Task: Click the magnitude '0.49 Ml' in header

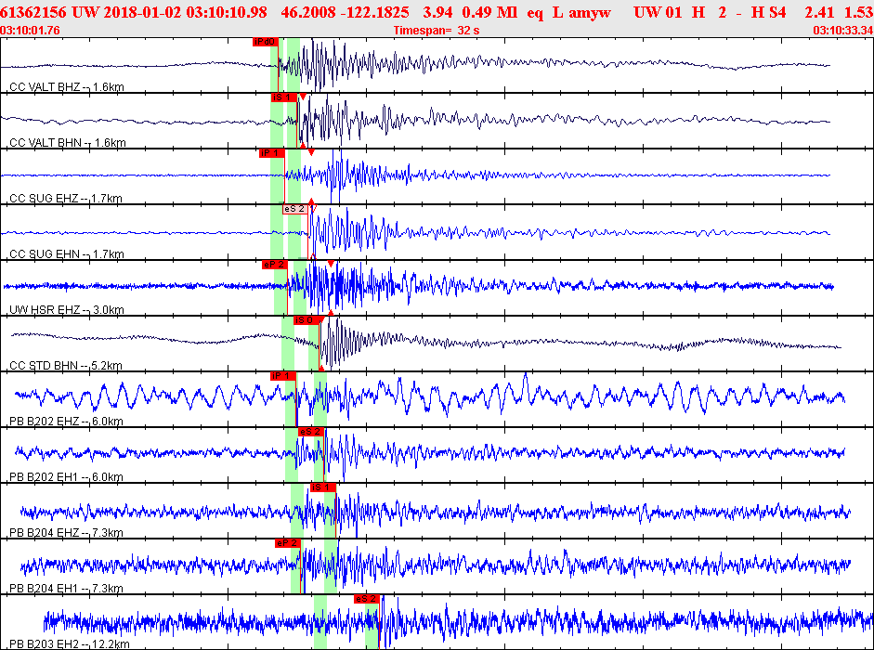Action: pyautogui.click(x=490, y=12)
